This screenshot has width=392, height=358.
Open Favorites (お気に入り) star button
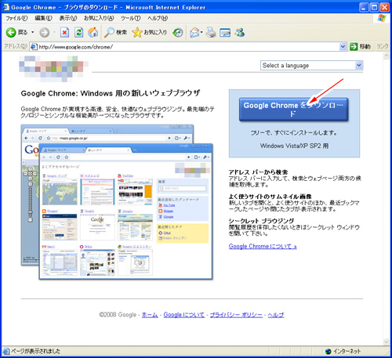149,32
